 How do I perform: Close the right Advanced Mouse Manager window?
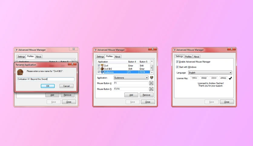tap(232, 49)
